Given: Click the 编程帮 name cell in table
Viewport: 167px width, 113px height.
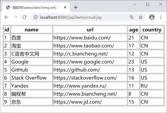Looking at the screenshot, I should (x=31, y=94).
